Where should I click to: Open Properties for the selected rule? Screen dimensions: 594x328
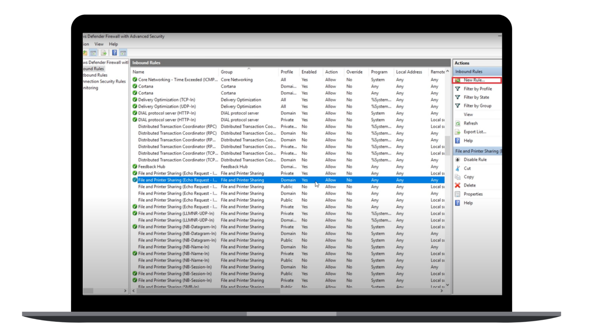(473, 194)
